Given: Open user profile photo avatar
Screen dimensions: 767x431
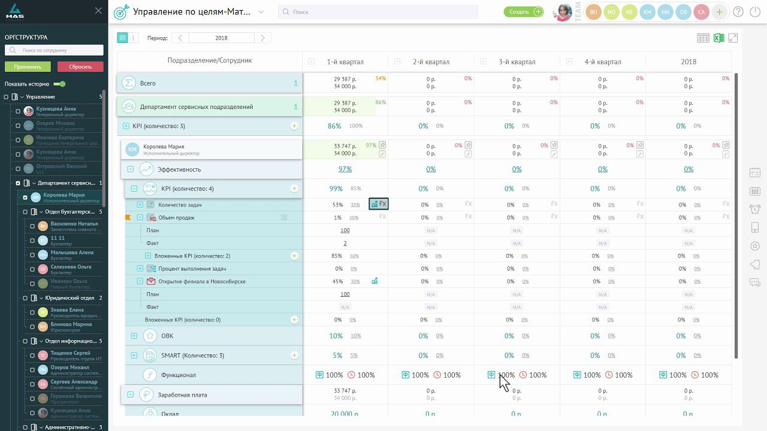Looking at the screenshot, I should tap(563, 12).
